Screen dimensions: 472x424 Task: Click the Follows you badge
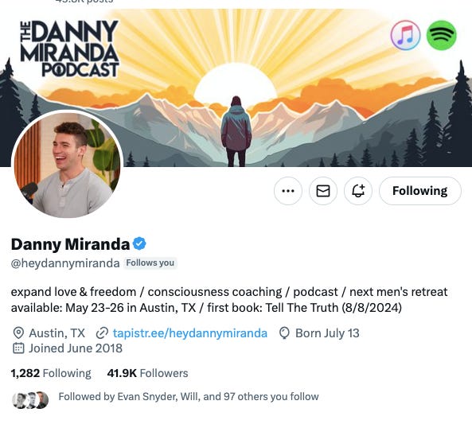[150, 263]
